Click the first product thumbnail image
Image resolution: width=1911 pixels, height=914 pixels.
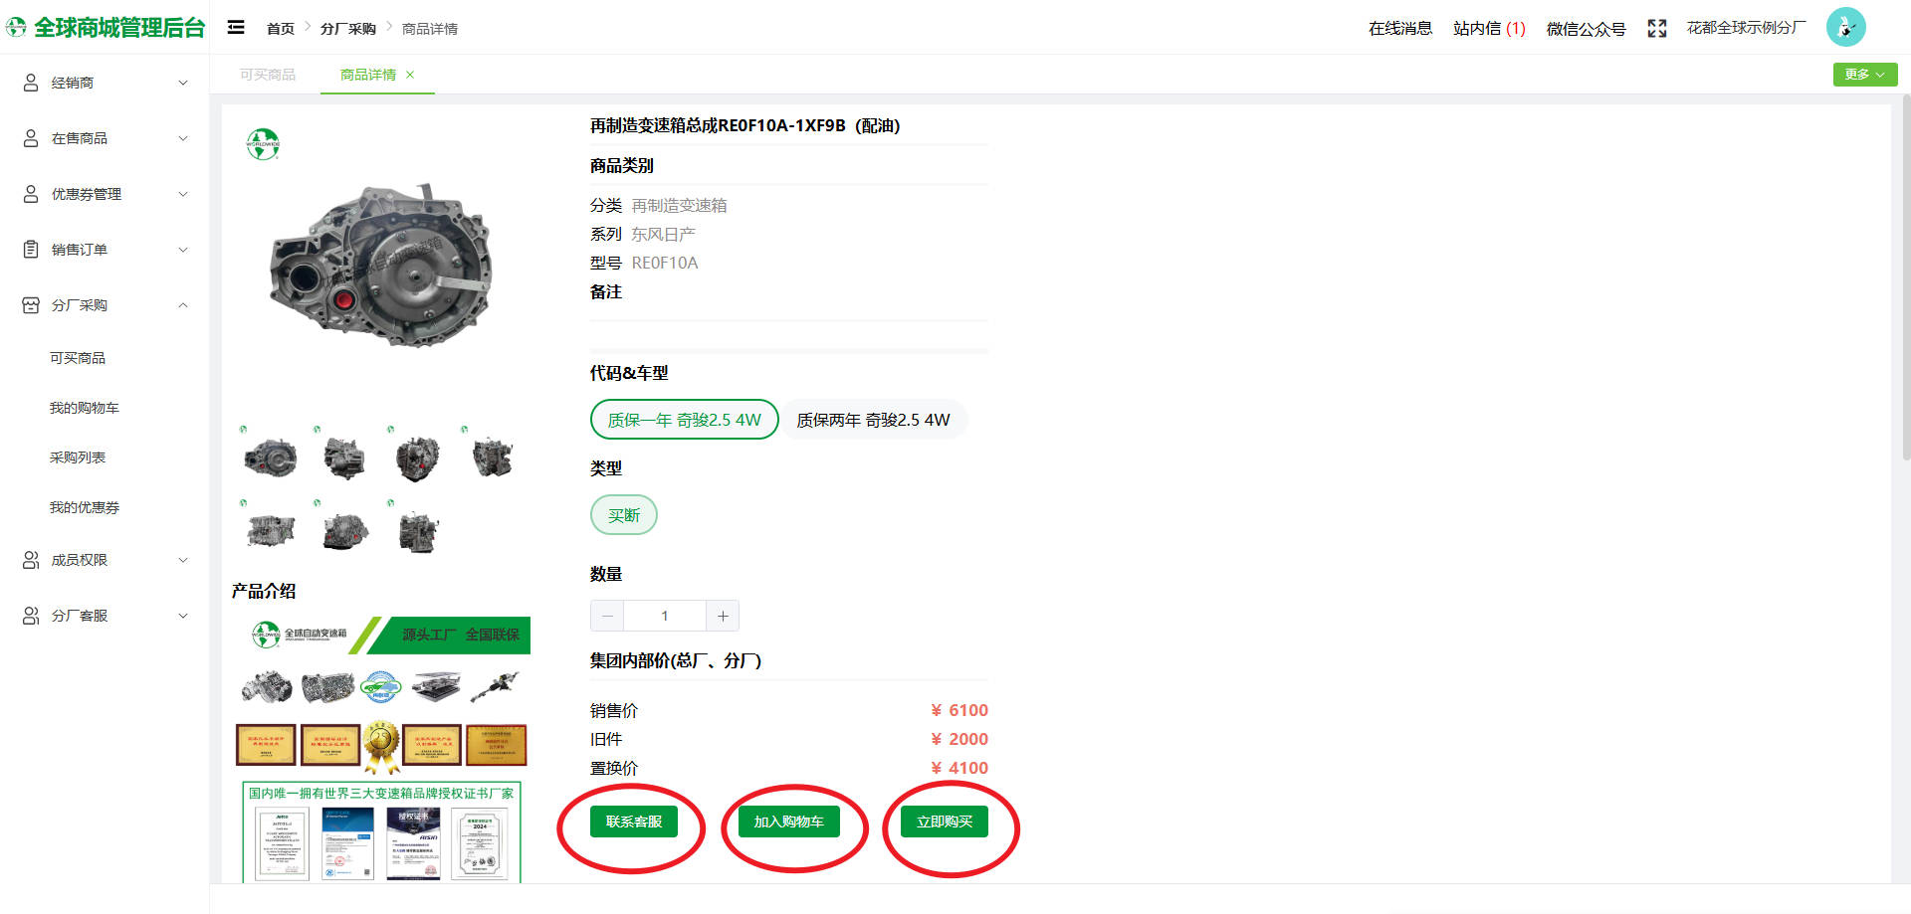pos(270,456)
